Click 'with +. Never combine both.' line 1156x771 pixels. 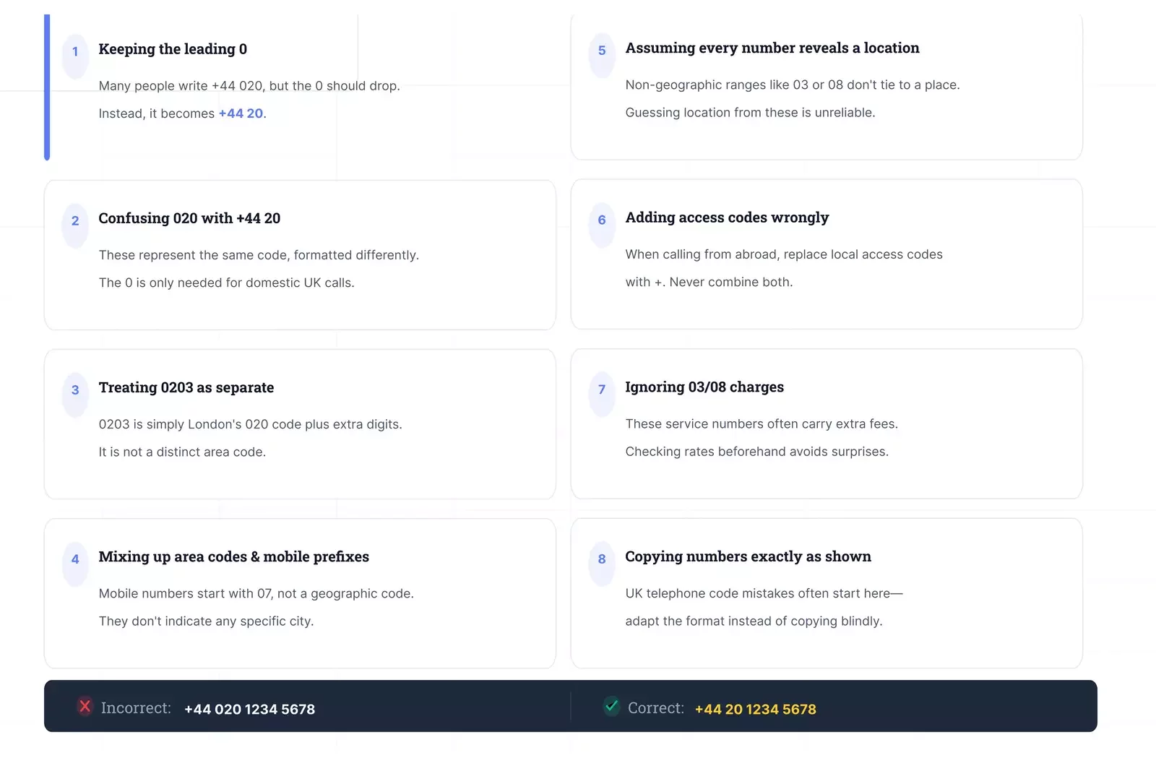(x=709, y=282)
